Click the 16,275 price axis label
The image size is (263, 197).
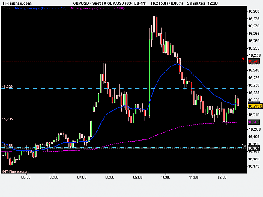pos(254,18)
